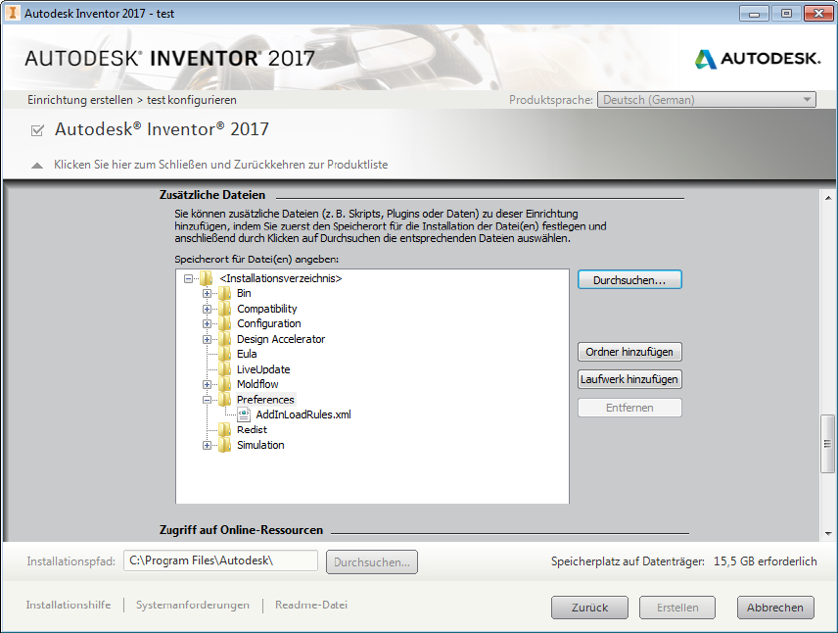Expand the Configuration folder node
Image resolution: width=838 pixels, height=633 pixels.
[207, 324]
